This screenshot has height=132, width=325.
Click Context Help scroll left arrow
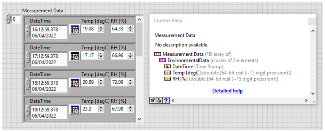pyautogui.click(x=173, y=101)
